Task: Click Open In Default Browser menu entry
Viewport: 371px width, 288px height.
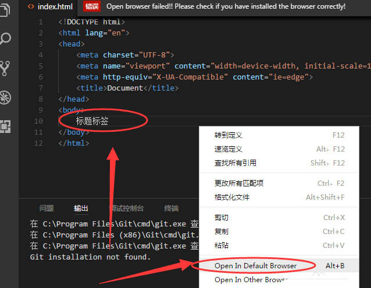Action: [x=255, y=266]
